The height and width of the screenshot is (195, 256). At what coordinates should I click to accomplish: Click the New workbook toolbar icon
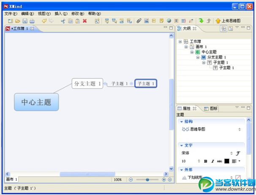click(x=11, y=21)
